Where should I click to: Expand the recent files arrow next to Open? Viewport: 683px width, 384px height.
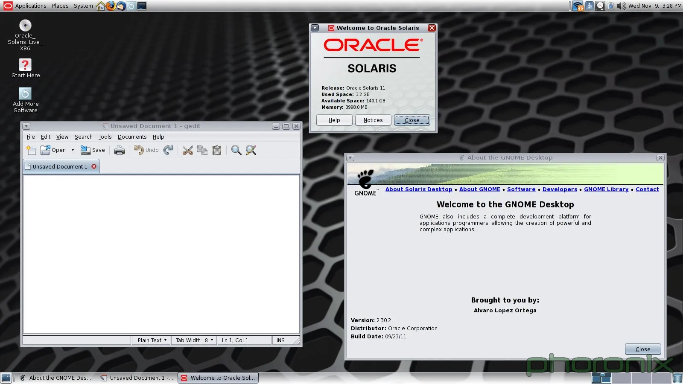click(73, 150)
